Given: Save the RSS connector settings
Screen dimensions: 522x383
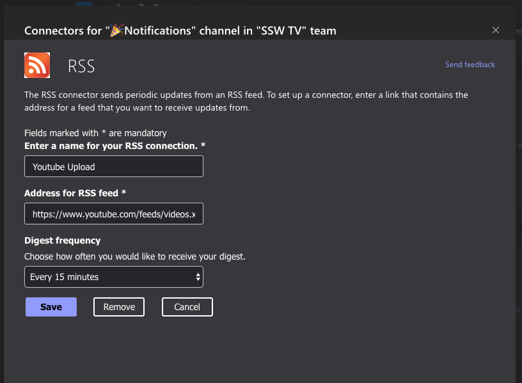Looking at the screenshot, I should click(x=51, y=307).
